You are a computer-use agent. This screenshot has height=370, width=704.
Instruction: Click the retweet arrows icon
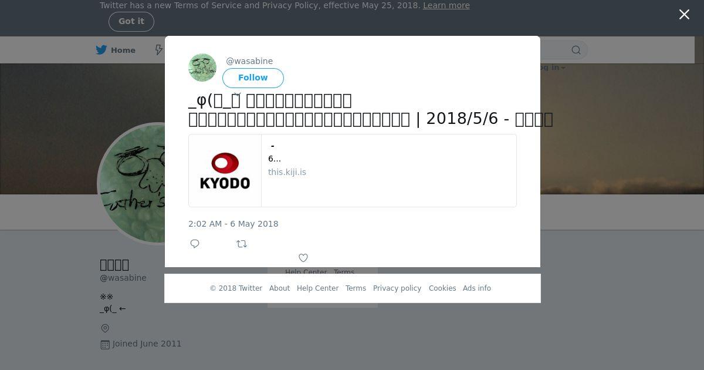coord(242,244)
